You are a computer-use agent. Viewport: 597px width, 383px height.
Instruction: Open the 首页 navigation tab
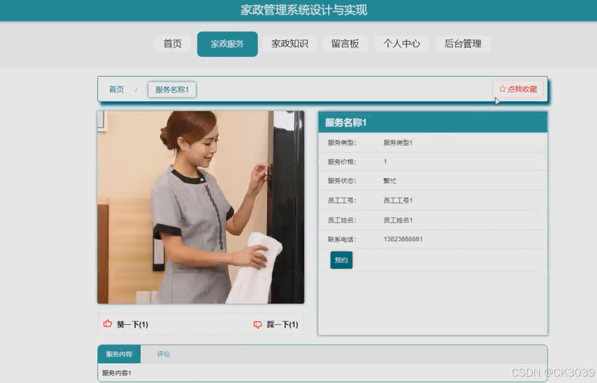[x=172, y=43]
